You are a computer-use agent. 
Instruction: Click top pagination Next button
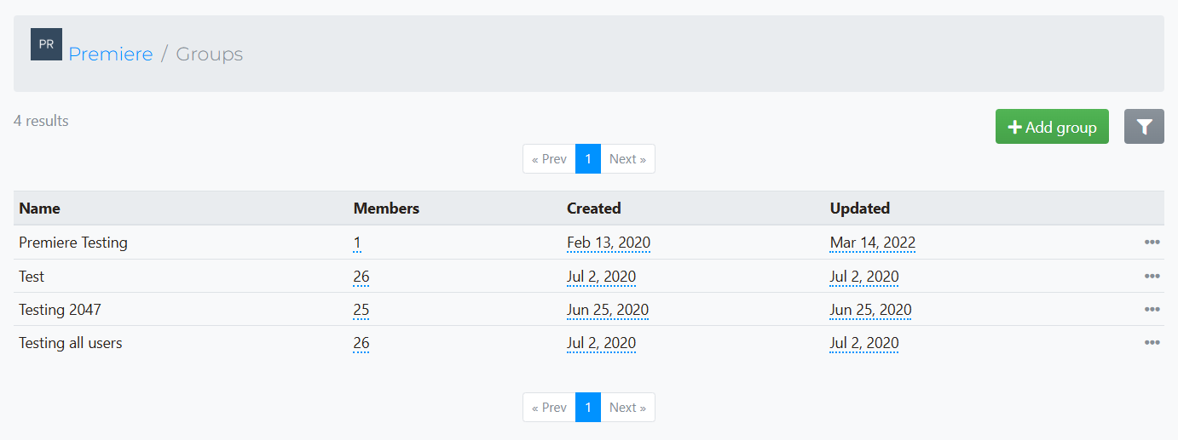pyautogui.click(x=627, y=159)
